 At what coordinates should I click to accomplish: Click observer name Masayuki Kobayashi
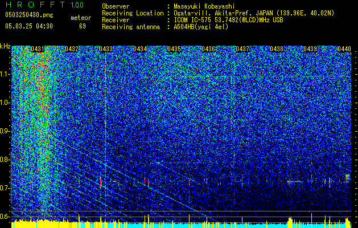coord(204,6)
